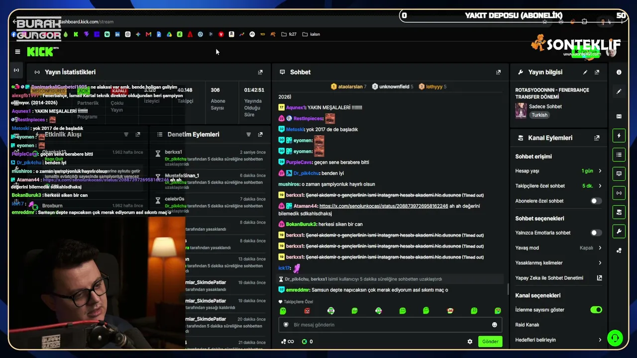The height and width of the screenshot is (358, 637).
Task: Open the kalsın bookmarks folder
Action: [x=311, y=34]
